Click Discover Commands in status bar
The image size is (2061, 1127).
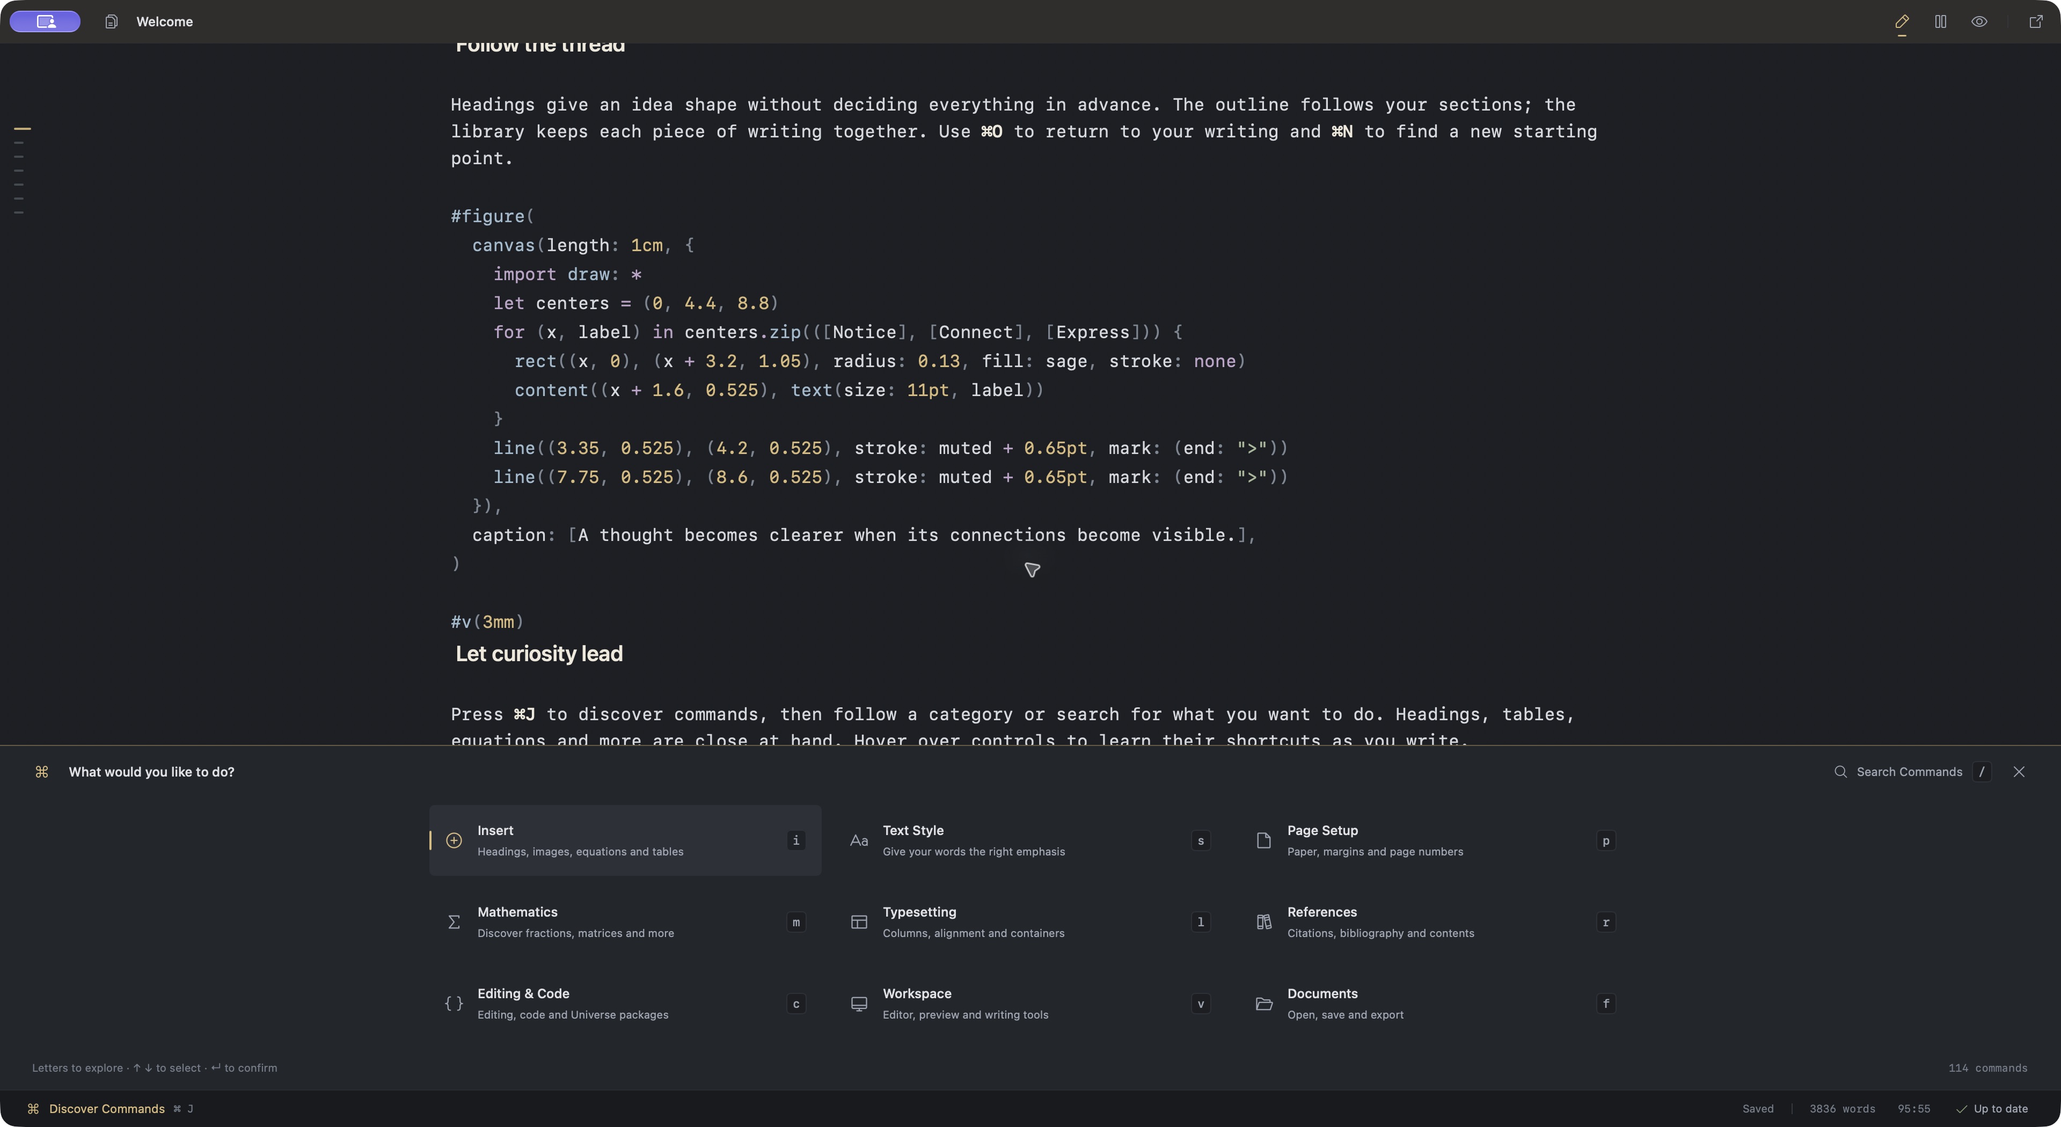pos(106,1109)
